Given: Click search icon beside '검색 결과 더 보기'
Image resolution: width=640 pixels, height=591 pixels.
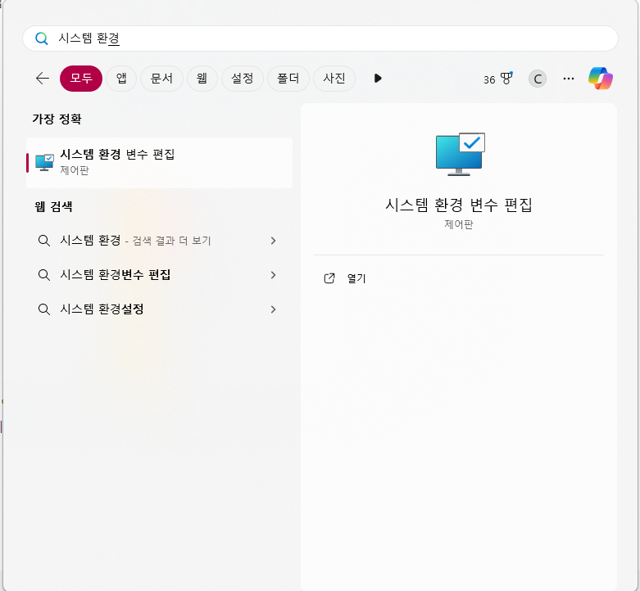Looking at the screenshot, I should click(x=44, y=241).
